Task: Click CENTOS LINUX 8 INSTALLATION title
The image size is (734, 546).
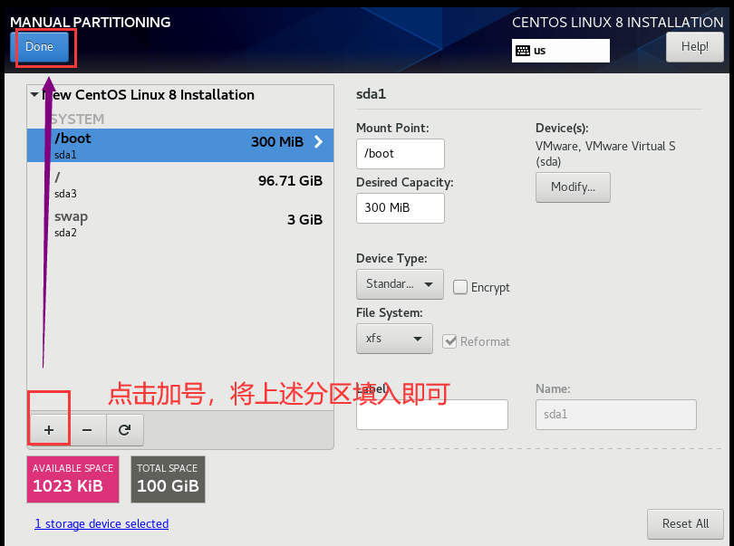Action: (617, 22)
